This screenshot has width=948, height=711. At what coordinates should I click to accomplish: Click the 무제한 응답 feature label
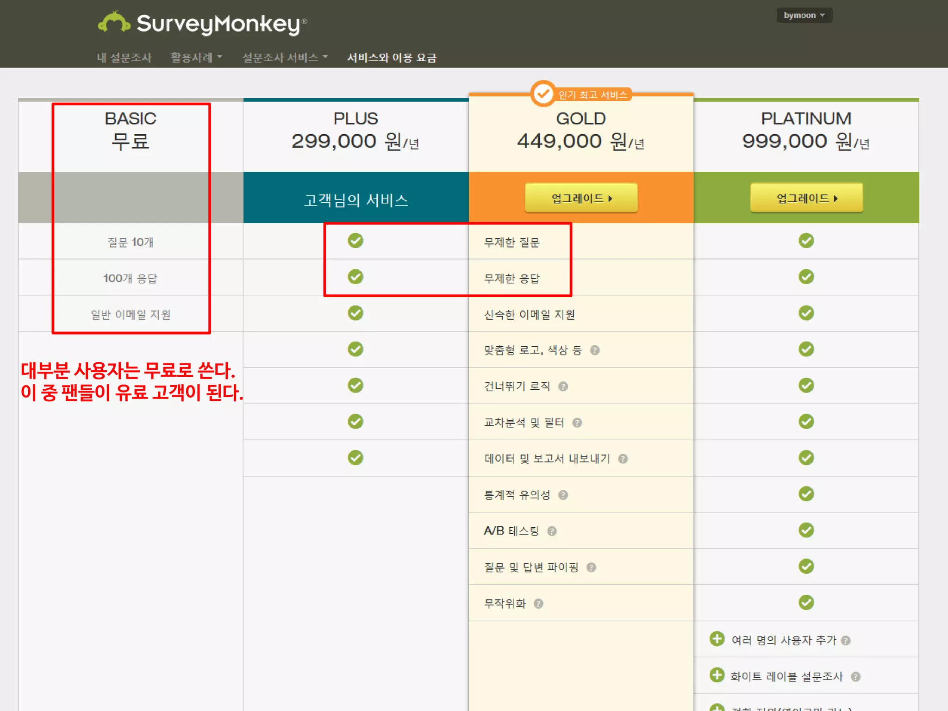coord(512,279)
